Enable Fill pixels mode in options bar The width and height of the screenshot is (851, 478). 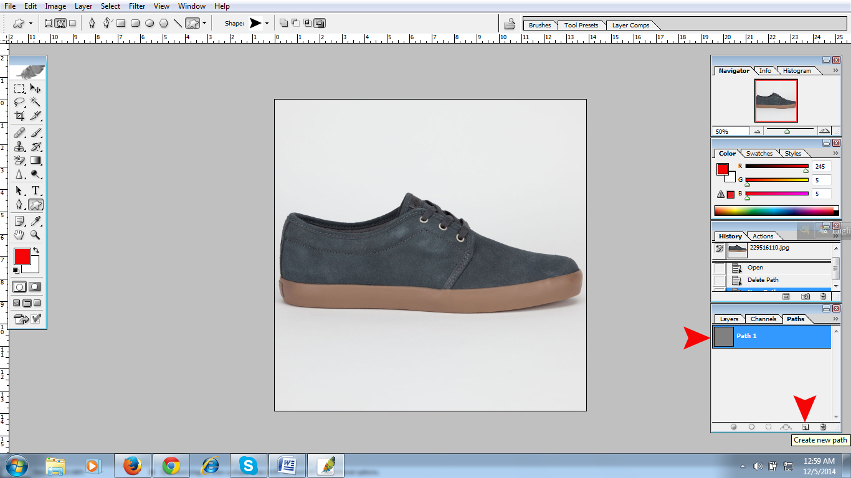[72, 23]
